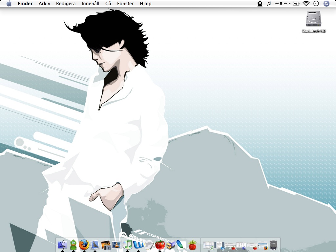This screenshot has height=252, width=336.
Task: Open the Redigera menu
Action: point(66,4)
